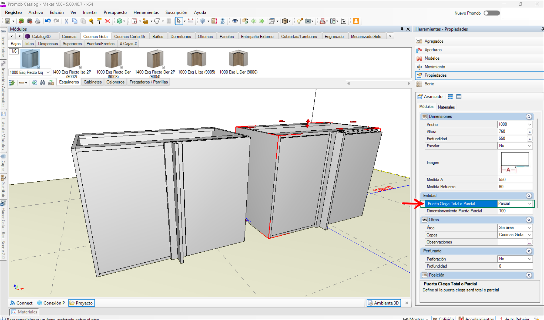Switch to the Materiales properties tab
The width and height of the screenshot is (544, 320).
pos(446,107)
